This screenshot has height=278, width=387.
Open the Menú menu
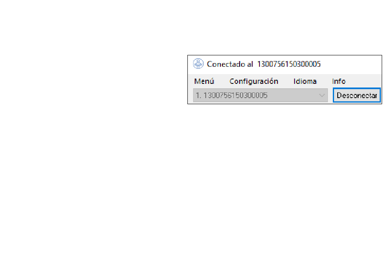[204, 81]
